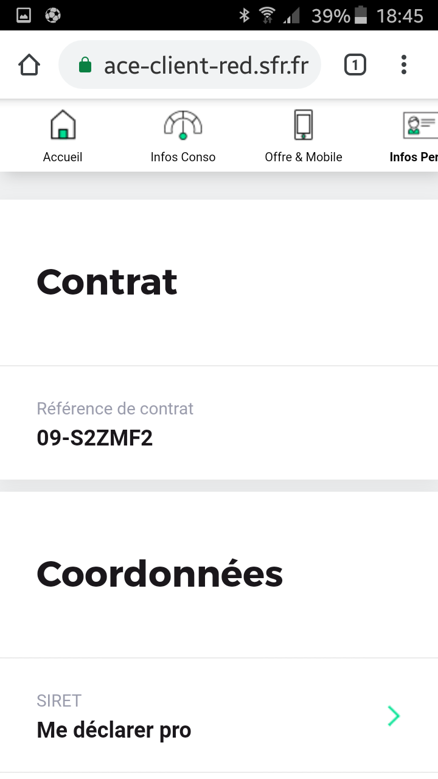Tap the Me déclarer pro link
This screenshot has width=438, height=779.
coord(114,730)
